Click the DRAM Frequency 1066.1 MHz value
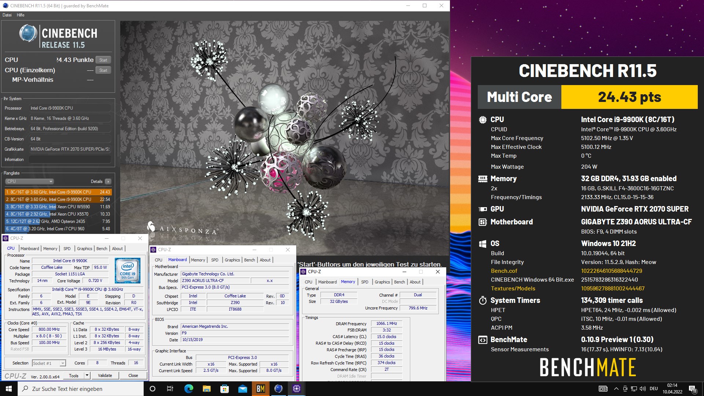 pyautogui.click(x=386, y=324)
